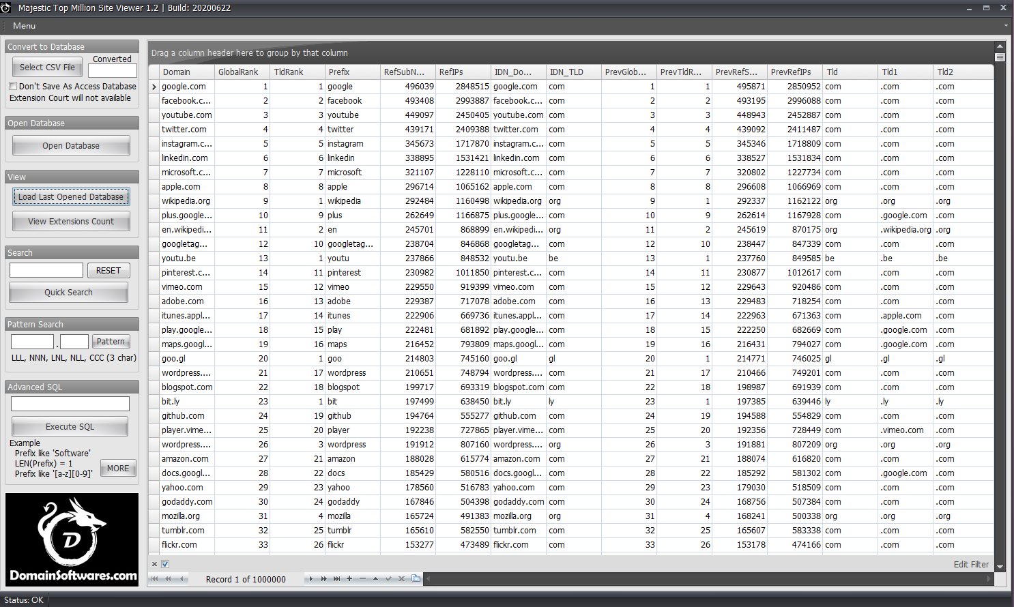Select youtu.be domain cell
This screenshot has width=1014, height=607.
[x=186, y=258]
